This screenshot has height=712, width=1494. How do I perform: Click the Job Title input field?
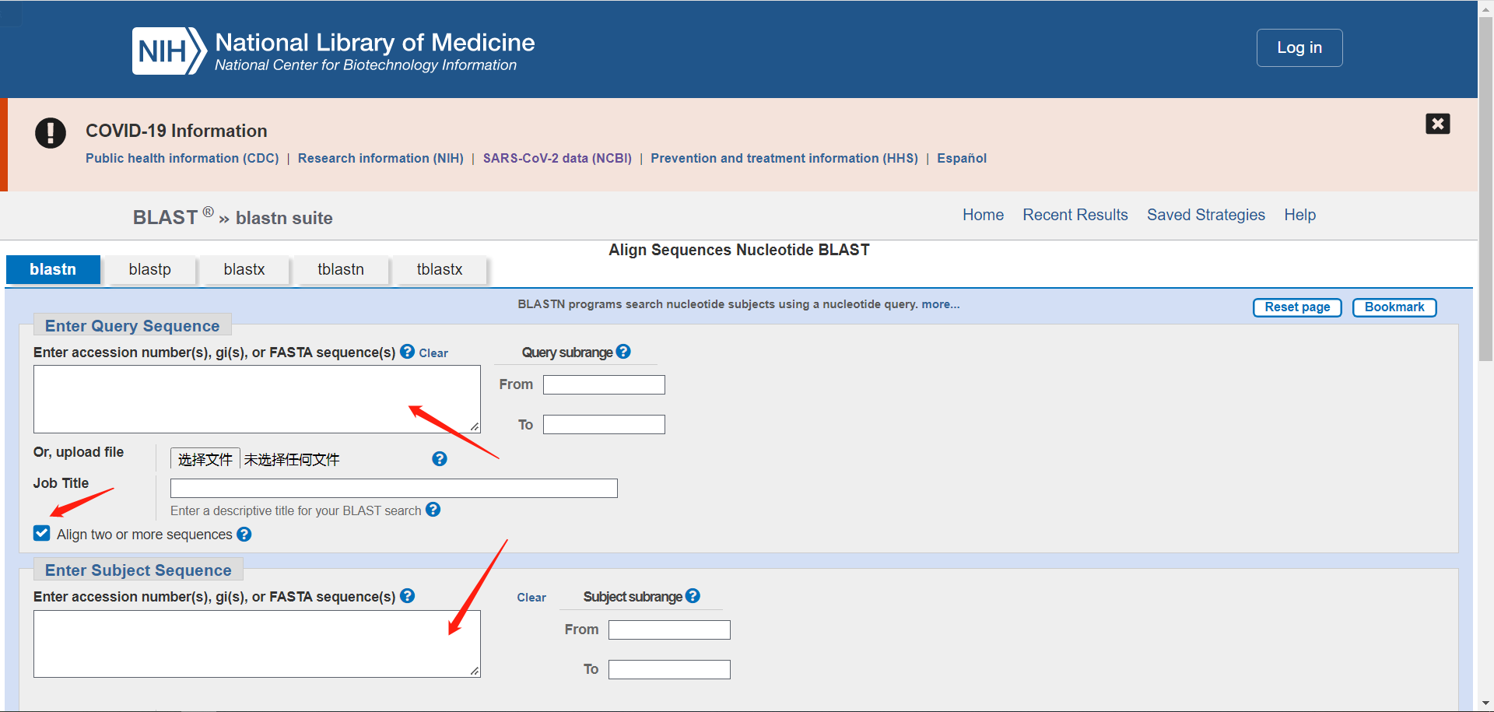tap(394, 488)
